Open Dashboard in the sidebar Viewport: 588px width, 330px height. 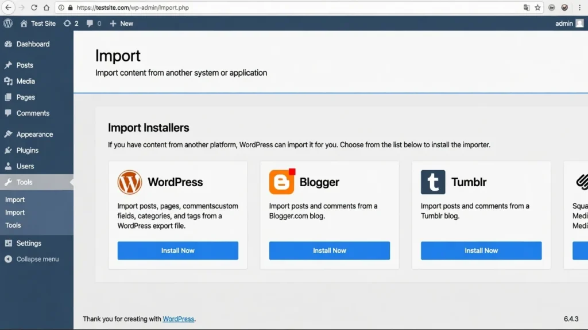(37, 44)
